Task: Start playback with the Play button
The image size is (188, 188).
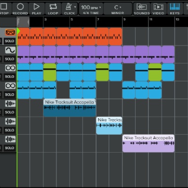Action: 36,9
